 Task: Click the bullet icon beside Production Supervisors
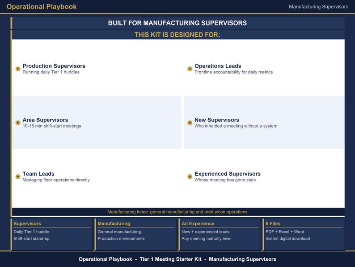18,69
